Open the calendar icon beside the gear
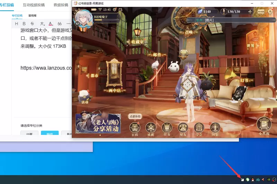The image size is (277, 184). (120, 10)
